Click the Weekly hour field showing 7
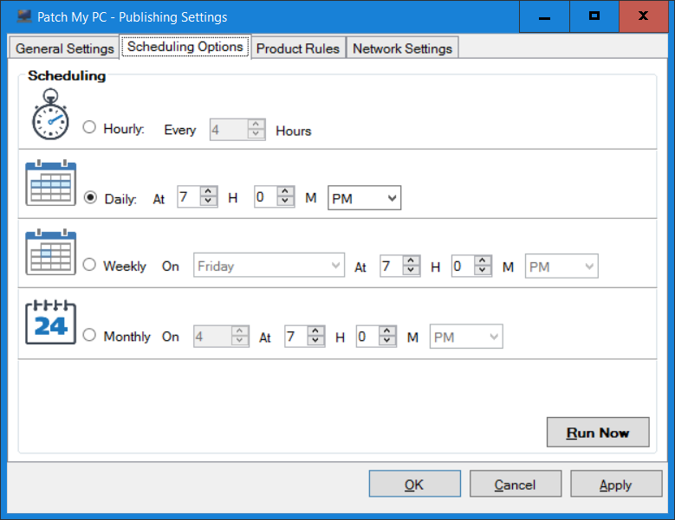 click(x=392, y=266)
